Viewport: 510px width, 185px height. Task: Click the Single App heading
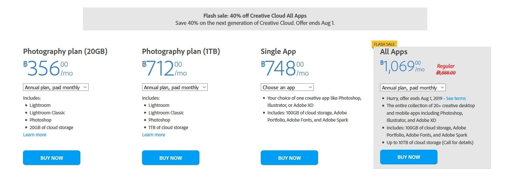click(278, 51)
